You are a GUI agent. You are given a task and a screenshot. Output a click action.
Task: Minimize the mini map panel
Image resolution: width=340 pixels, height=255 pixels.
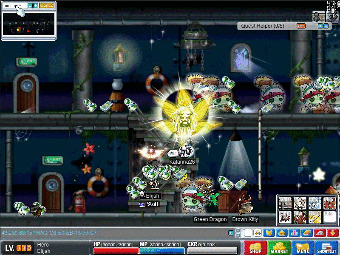(30, 6)
